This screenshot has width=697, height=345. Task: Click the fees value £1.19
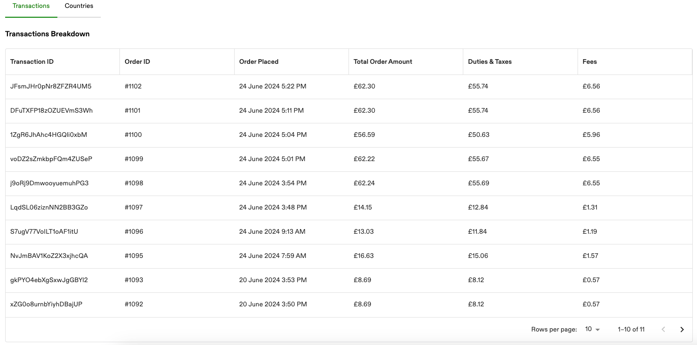click(590, 231)
